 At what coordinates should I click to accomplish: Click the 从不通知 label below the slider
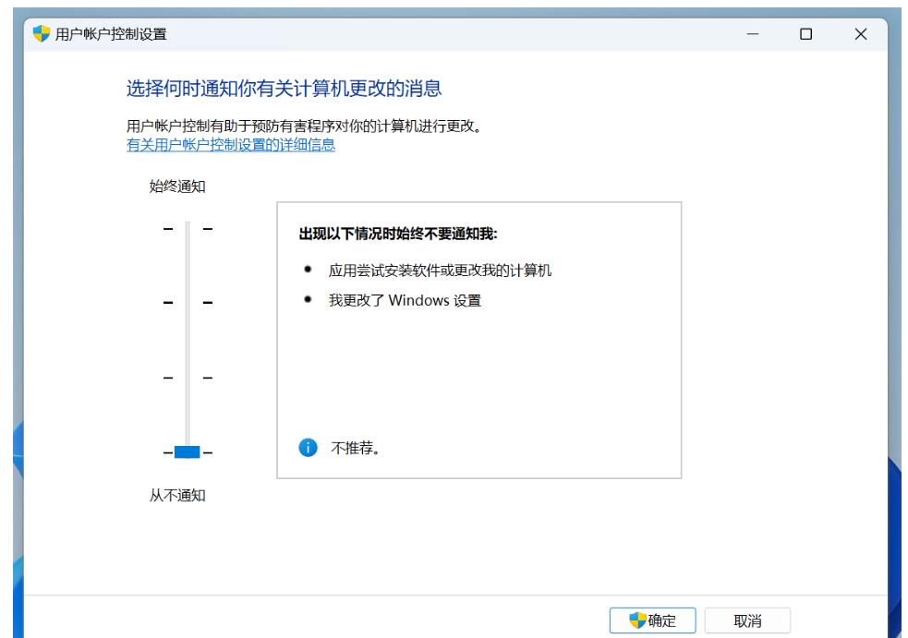pyautogui.click(x=177, y=496)
